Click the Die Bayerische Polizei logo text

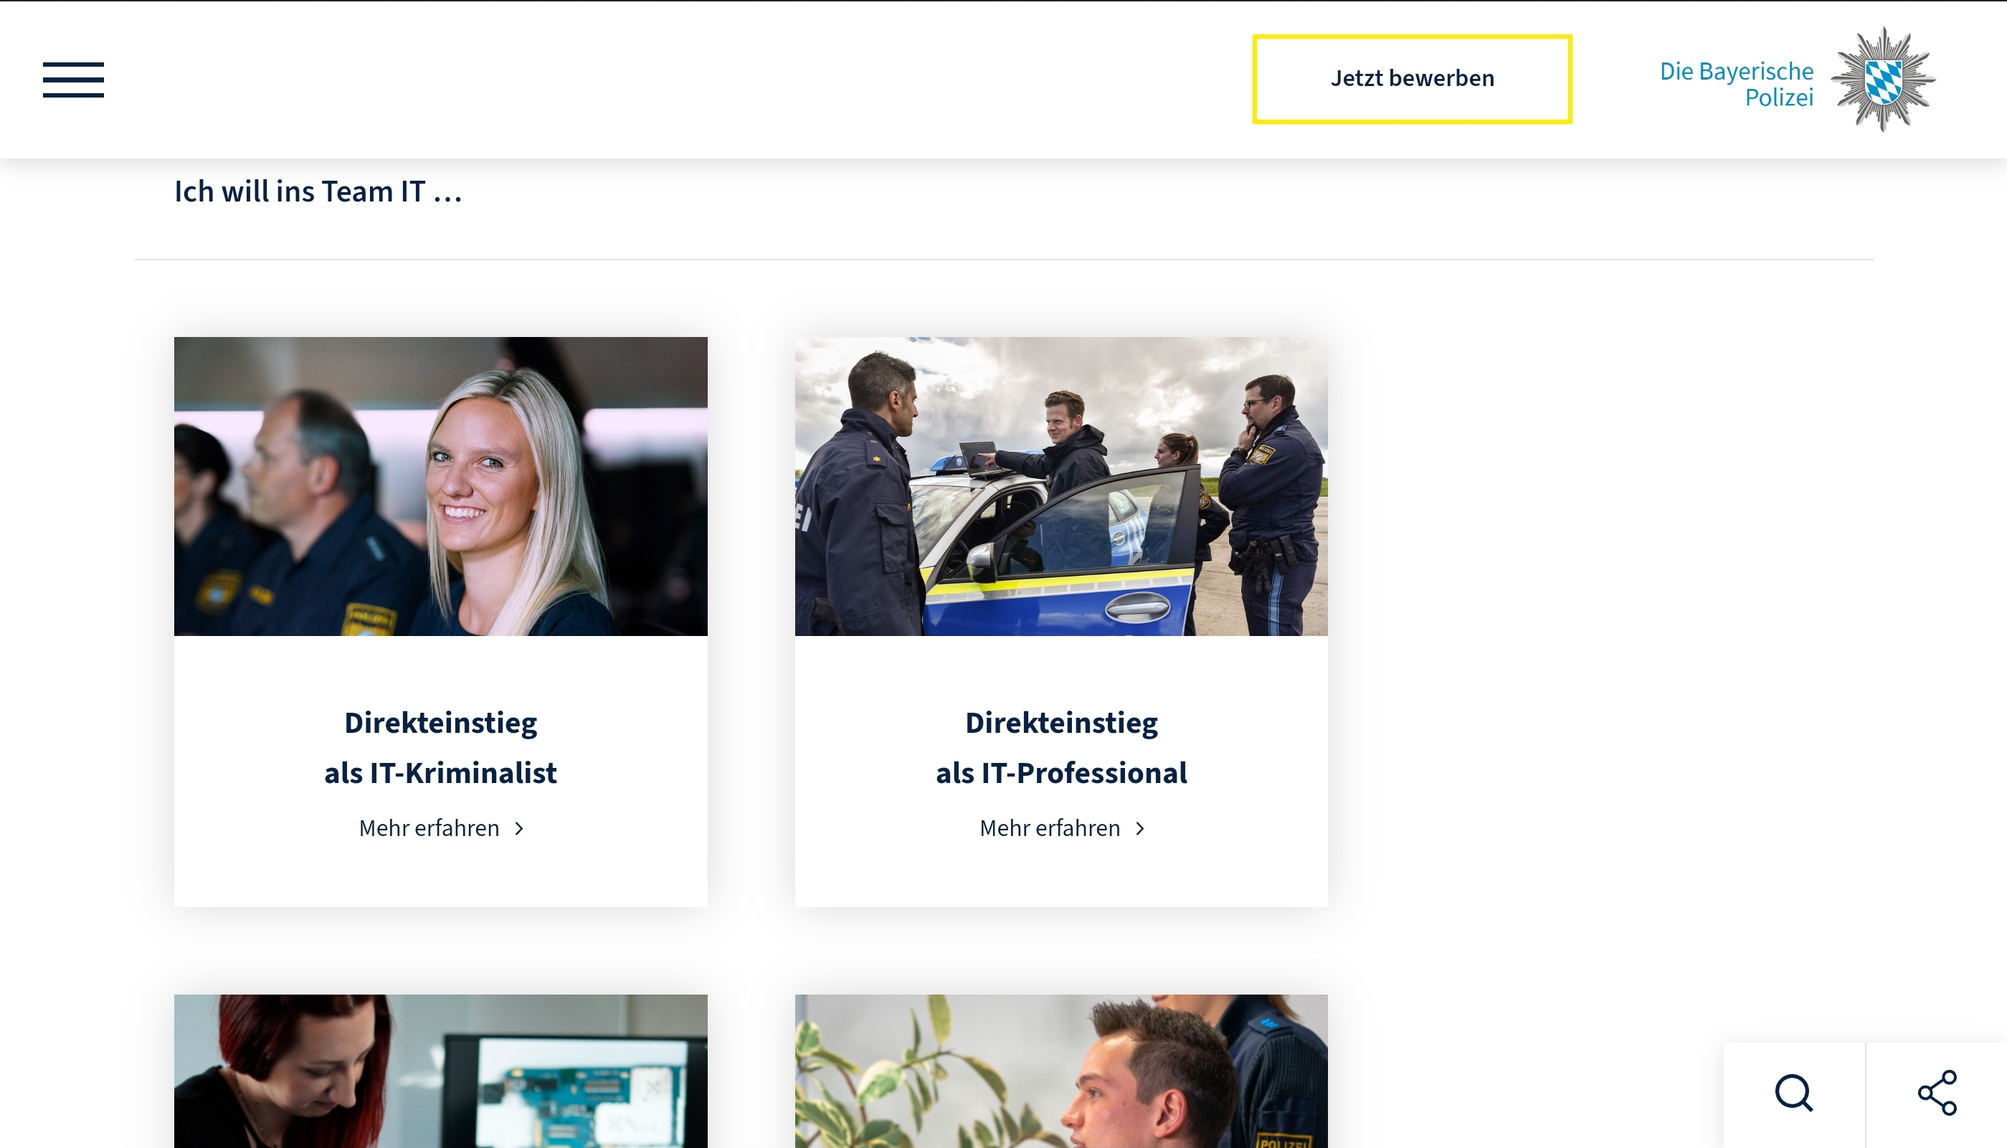coord(1736,84)
